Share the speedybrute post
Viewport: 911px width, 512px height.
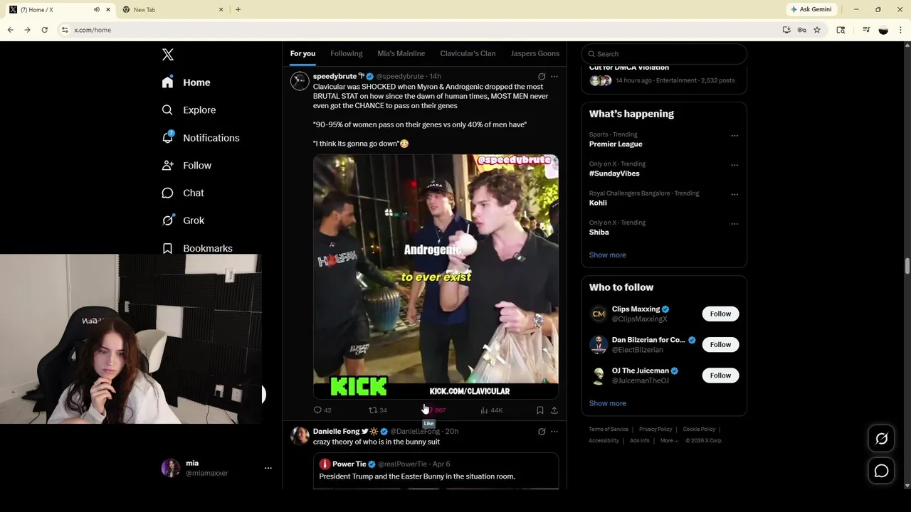tap(554, 410)
